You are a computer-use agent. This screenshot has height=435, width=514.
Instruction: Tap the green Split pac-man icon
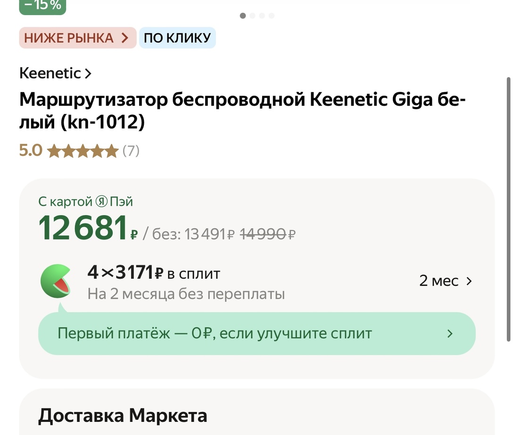point(56,281)
